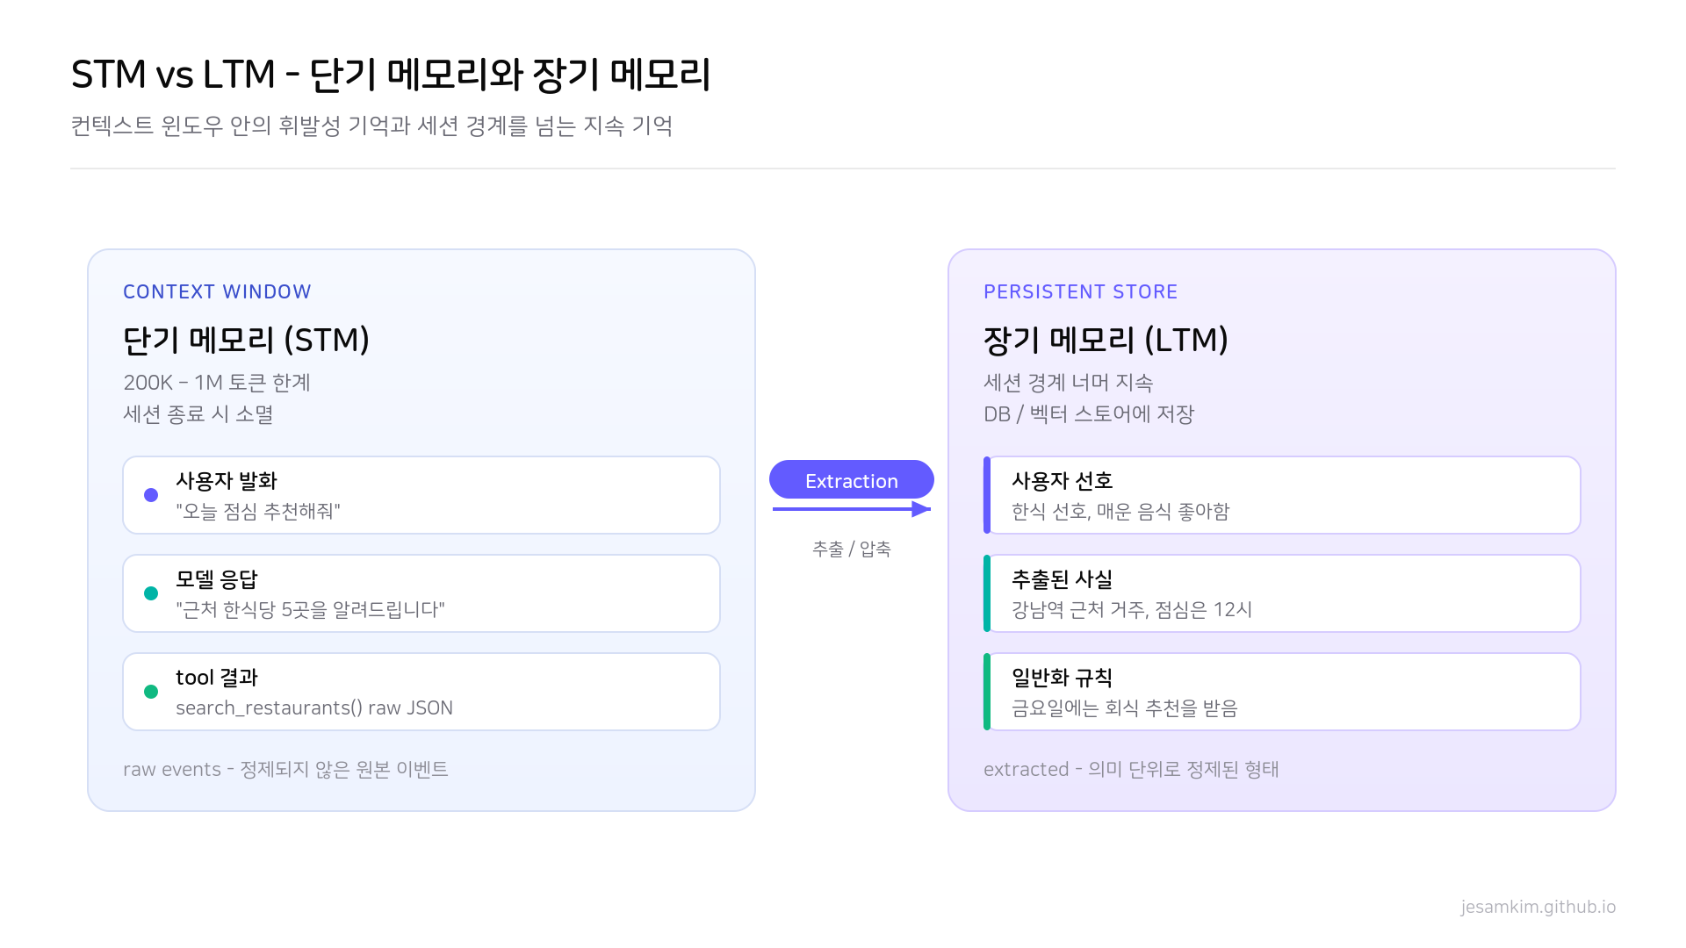Screen dimensions: 1686x948
Task: Click the green dot beside tool 결과
Action: click(151, 692)
